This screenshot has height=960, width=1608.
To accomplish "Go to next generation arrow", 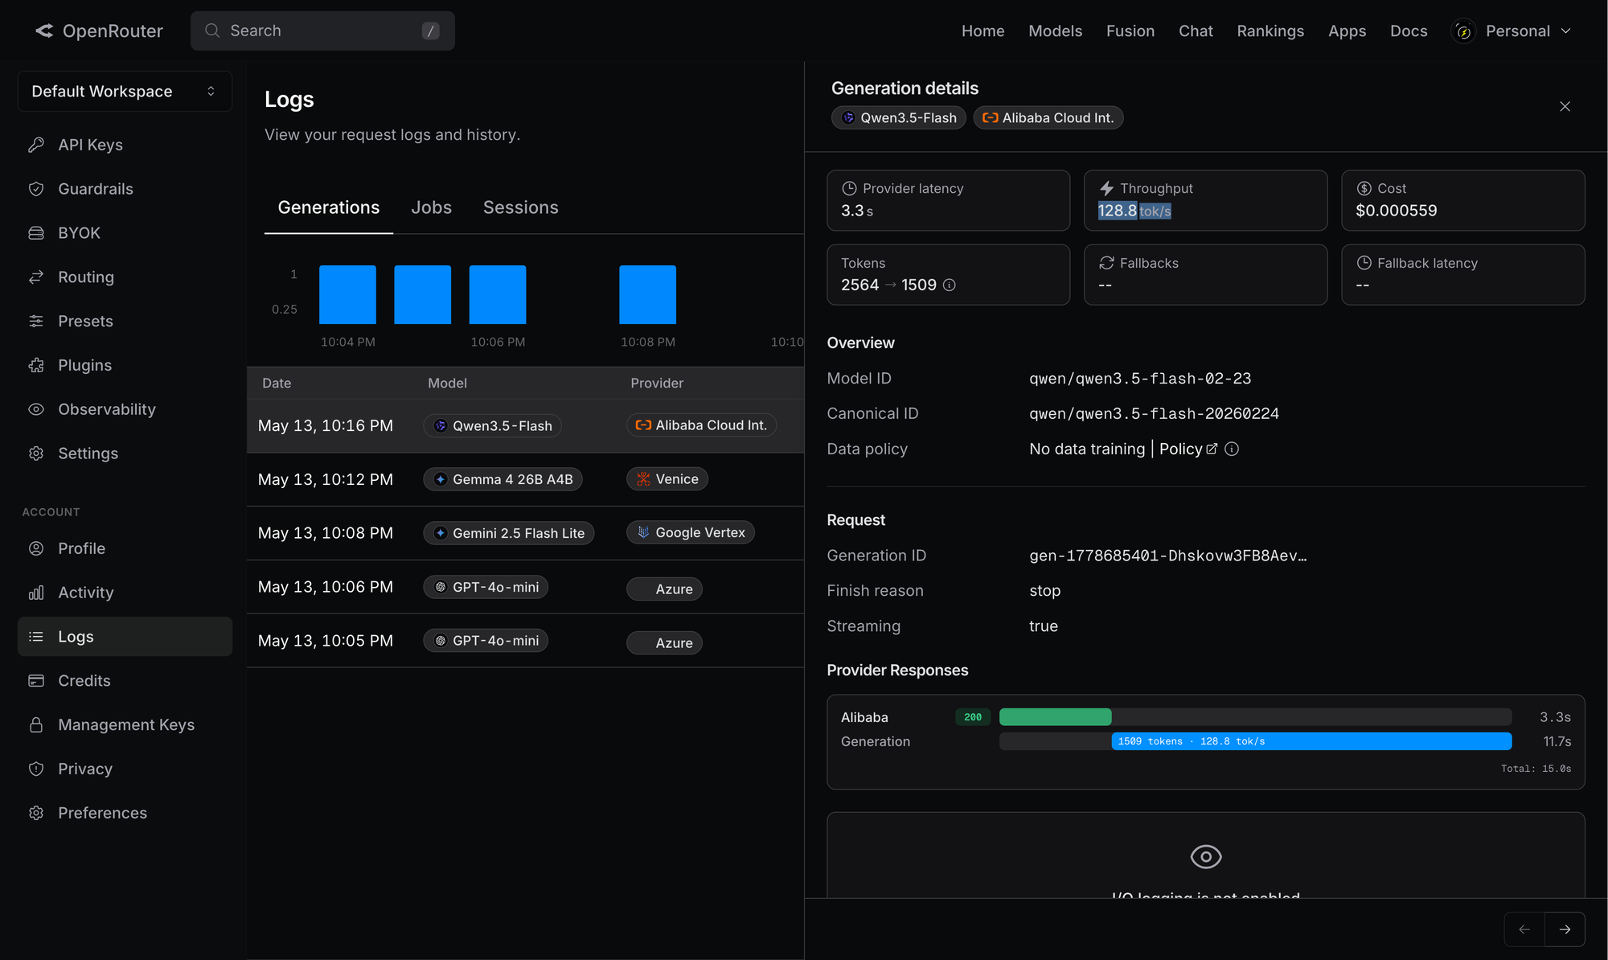I will coord(1565,929).
